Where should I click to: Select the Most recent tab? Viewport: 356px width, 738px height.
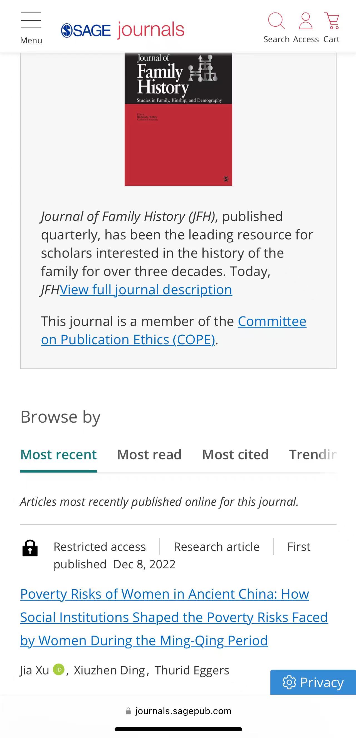(58, 454)
